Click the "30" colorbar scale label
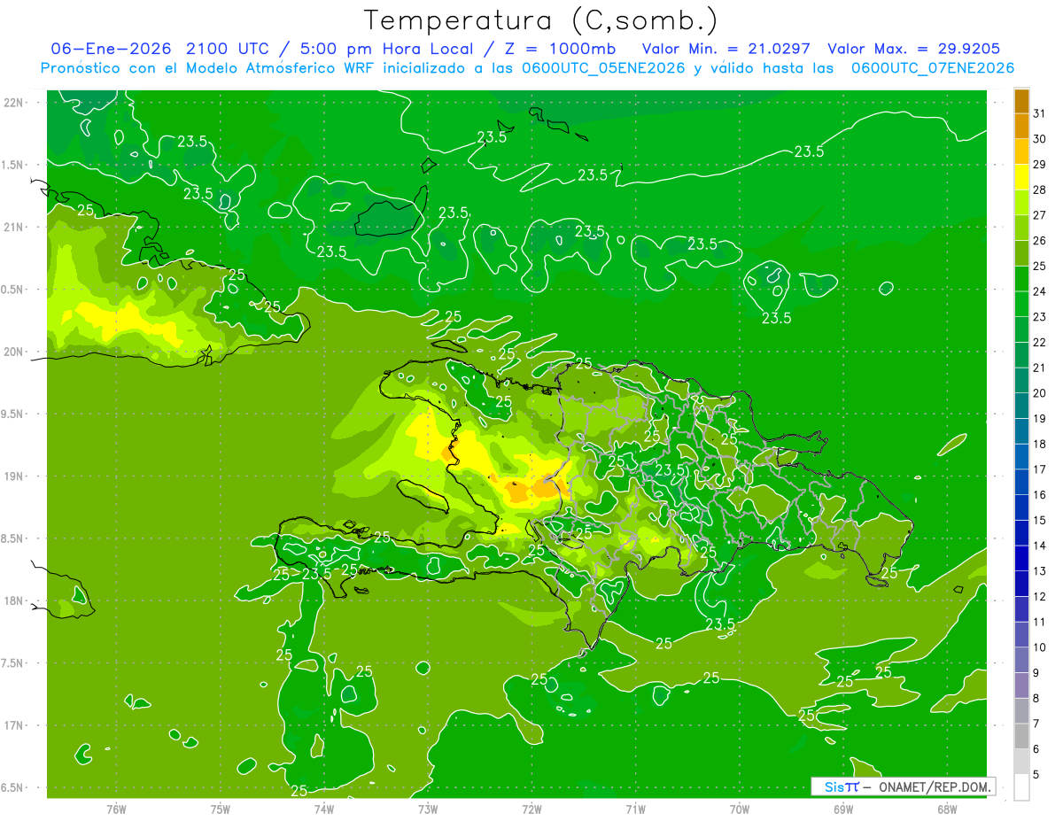 click(x=1040, y=139)
